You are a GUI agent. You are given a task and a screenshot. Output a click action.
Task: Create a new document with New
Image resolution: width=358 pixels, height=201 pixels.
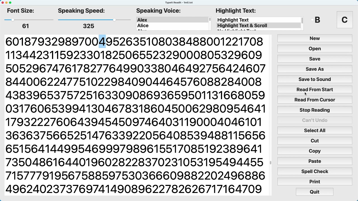(315, 39)
